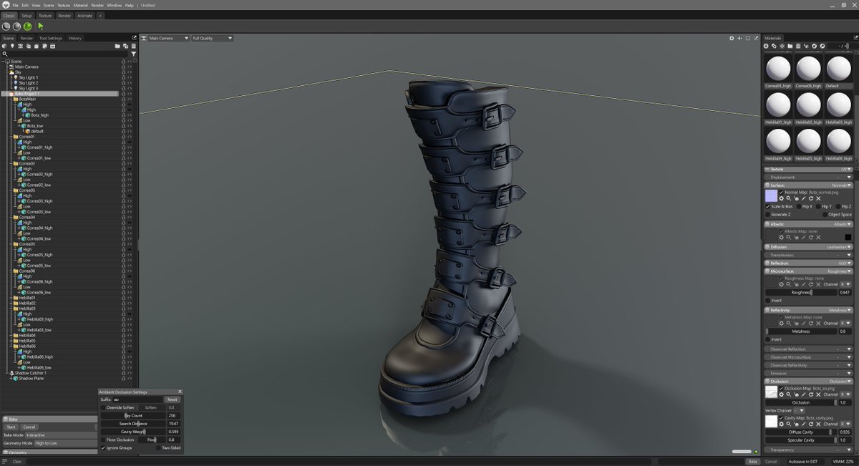859x466 pixels.
Task: Open Normal Map settings gear icon
Action: tap(782, 198)
